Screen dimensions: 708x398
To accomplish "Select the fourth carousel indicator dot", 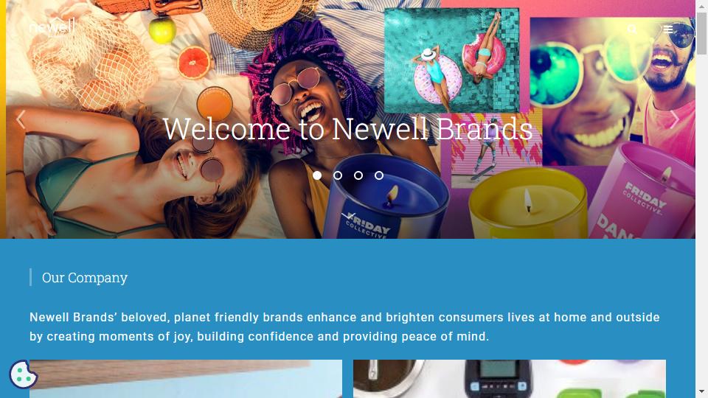I will pyautogui.click(x=379, y=175).
